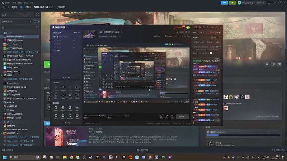Open the 社区 tab in Steam
Image resolution: width=287 pixels, height=161 pixels.
pos(28,7)
